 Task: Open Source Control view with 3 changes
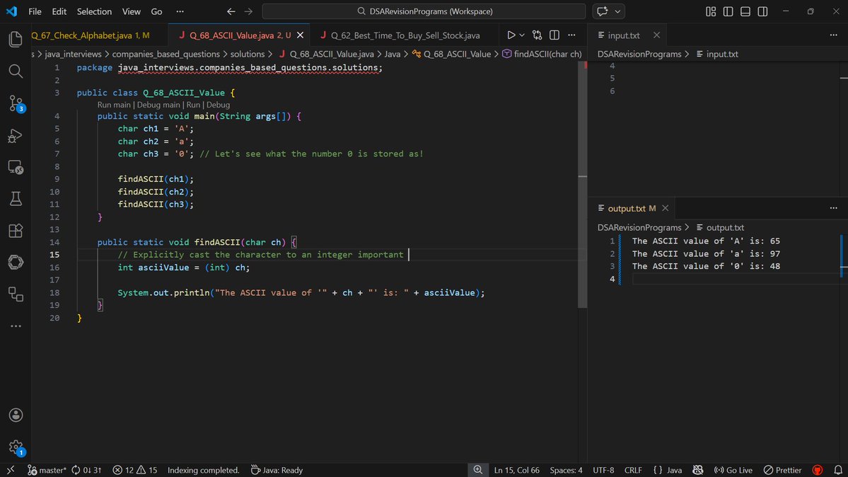(x=16, y=103)
